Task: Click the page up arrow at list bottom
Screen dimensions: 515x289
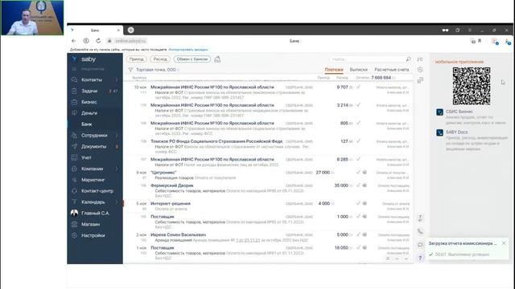Action: [397, 258]
